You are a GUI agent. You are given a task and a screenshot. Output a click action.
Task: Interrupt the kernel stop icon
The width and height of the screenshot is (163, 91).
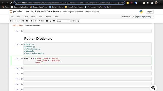tap(47, 21)
